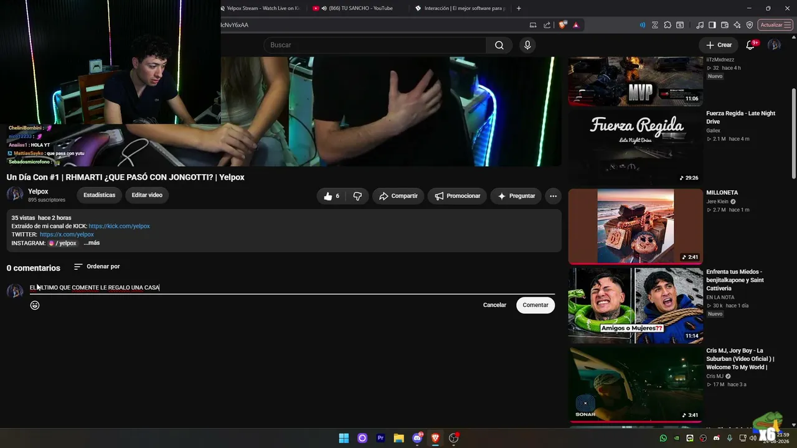Open the Brave VPN shield icon

click(750, 25)
